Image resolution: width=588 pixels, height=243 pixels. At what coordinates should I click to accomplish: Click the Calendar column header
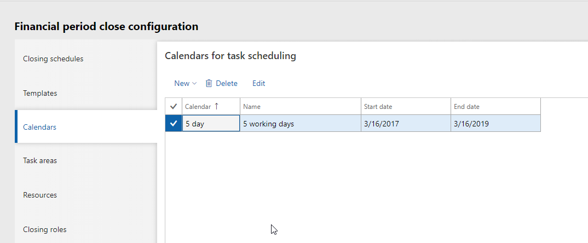[x=198, y=107]
